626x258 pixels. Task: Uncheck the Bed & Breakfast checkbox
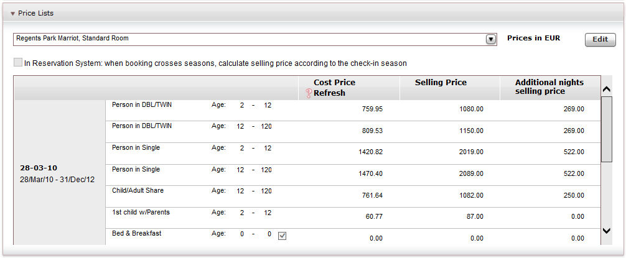pyautogui.click(x=283, y=236)
